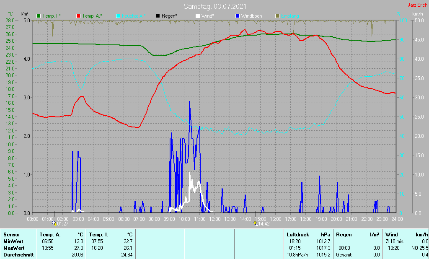Click the Regen column heading
429x259 pixels.
coord(344,235)
